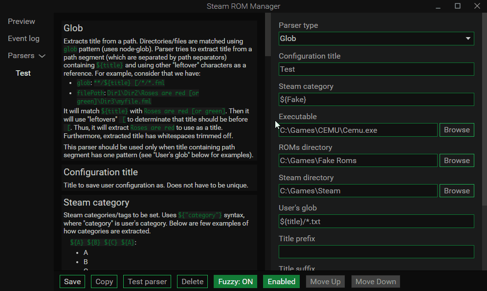
Task: Click the User's glob label
Action: point(298,208)
